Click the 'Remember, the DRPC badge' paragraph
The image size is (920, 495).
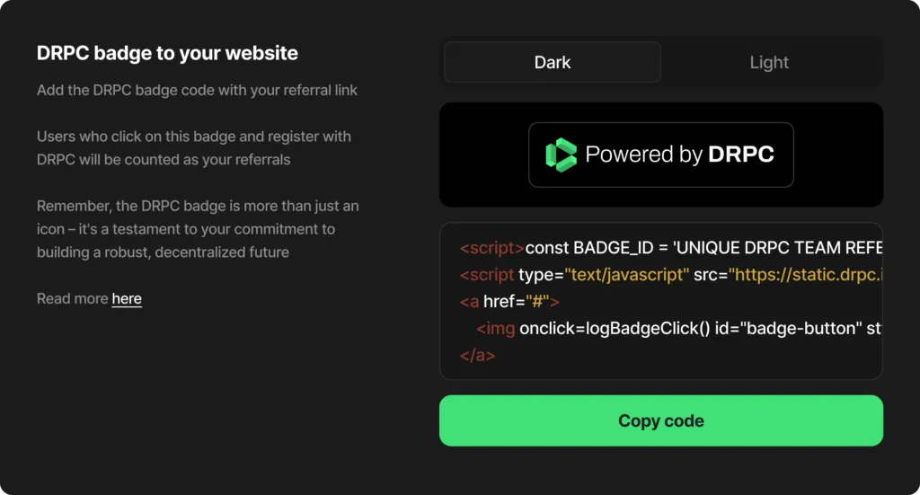pos(198,229)
